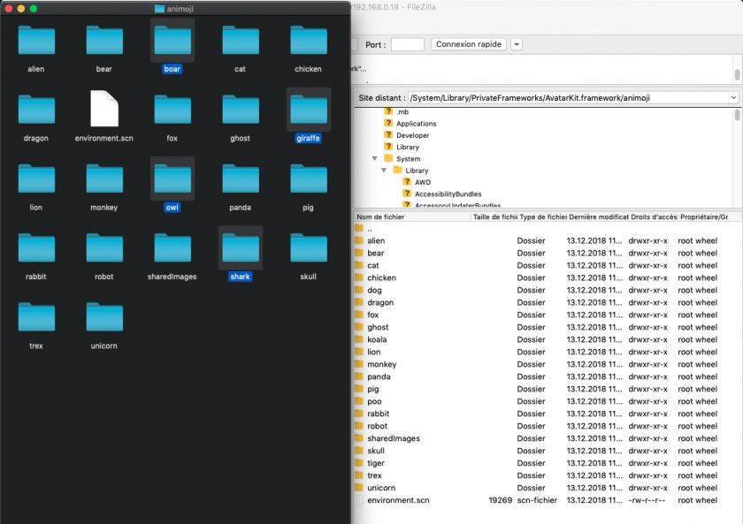The height and width of the screenshot is (524, 743).
Task: Click the environment.scn file icon in Finder
Action: (x=104, y=110)
